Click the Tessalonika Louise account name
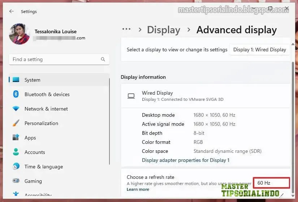This screenshot has width=298, height=202. point(56,31)
